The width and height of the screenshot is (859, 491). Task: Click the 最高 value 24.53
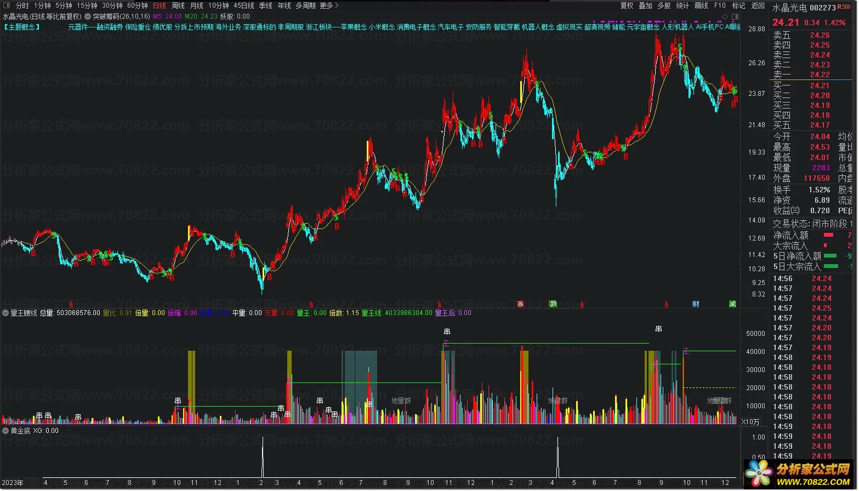tap(820, 147)
